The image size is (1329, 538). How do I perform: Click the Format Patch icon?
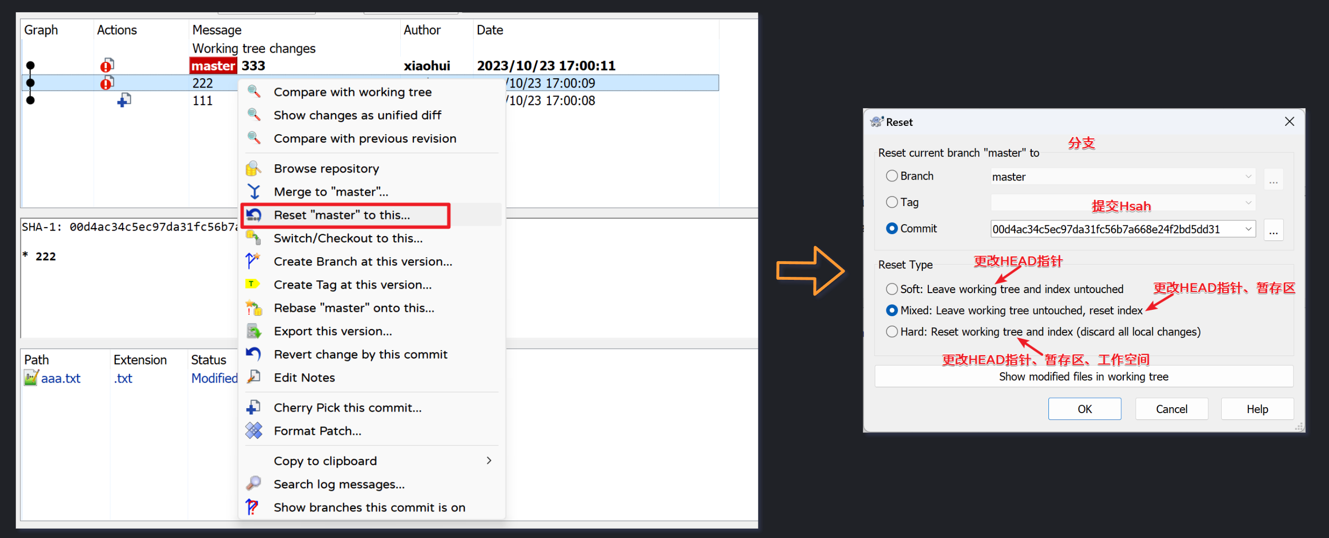pos(253,431)
